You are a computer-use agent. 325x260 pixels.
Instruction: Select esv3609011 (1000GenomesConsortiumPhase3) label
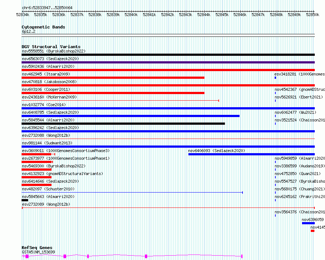66,151
